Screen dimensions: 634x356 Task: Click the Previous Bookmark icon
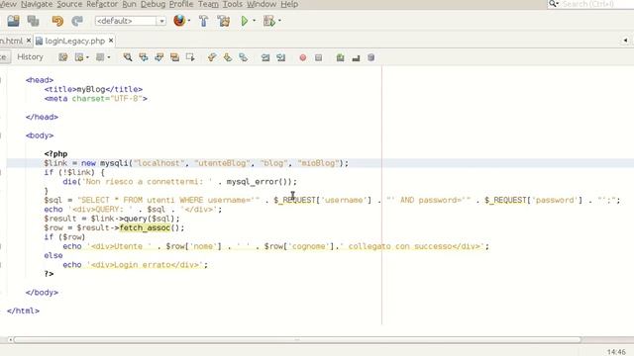point(212,57)
